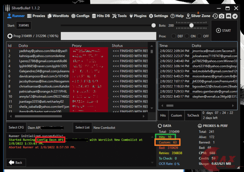The width and height of the screenshot is (244, 172).
Task: Switch to the Hits results tab
Action: 163,116
